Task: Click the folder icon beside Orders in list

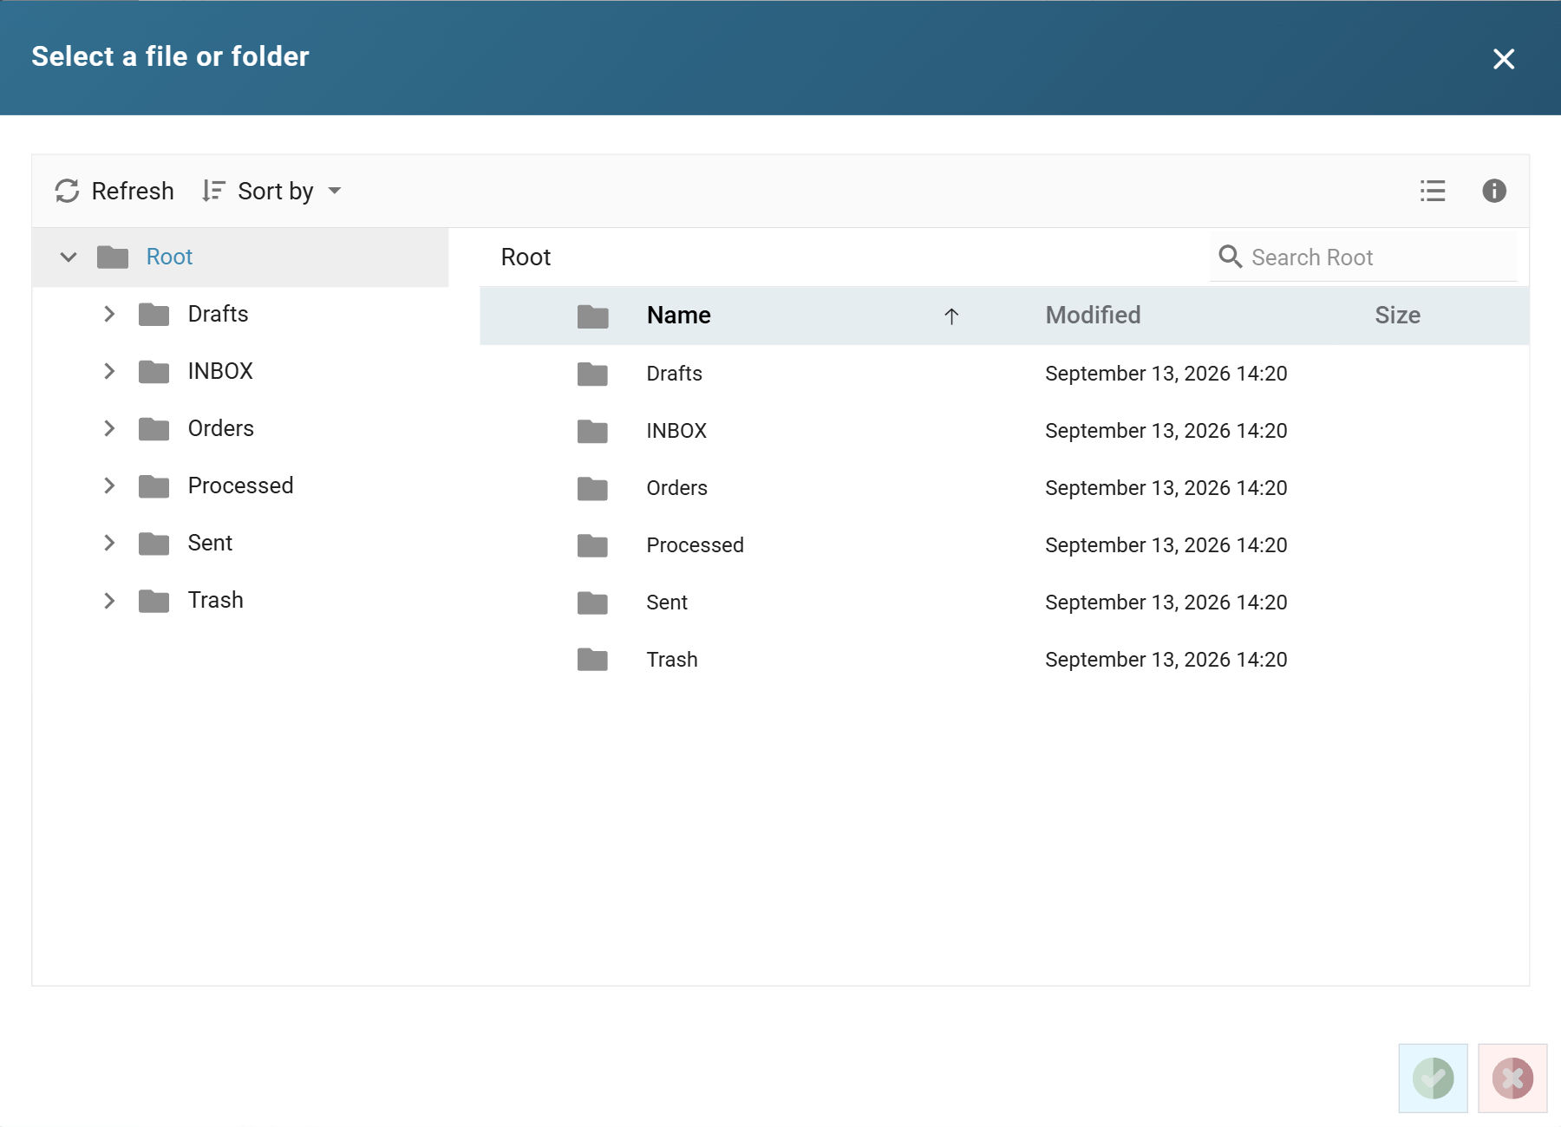Action: 593,489
